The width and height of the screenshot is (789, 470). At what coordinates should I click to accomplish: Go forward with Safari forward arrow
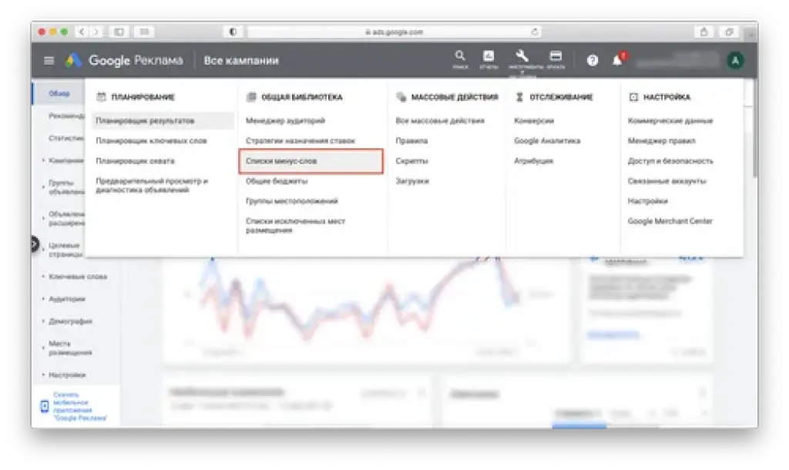pyautogui.click(x=95, y=32)
